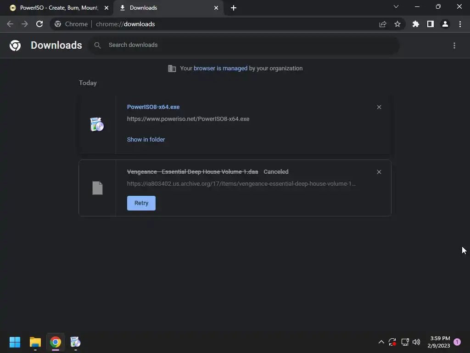Open a new browser tab
This screenshot has height=353, width=470.
[234, 8]
